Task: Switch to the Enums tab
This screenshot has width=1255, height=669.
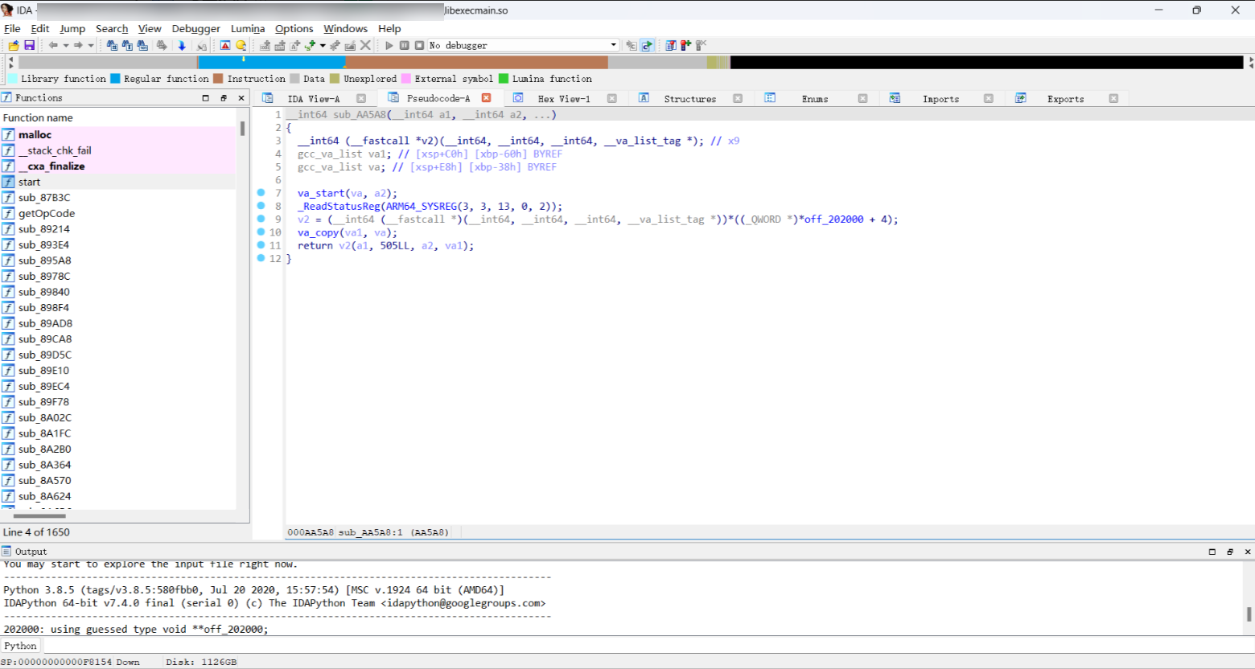Action: tap(815, 99)
